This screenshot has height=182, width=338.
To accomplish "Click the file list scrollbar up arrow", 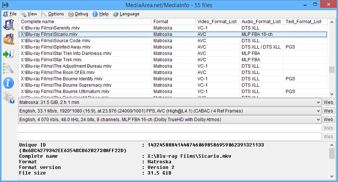I will click(332, 22).
